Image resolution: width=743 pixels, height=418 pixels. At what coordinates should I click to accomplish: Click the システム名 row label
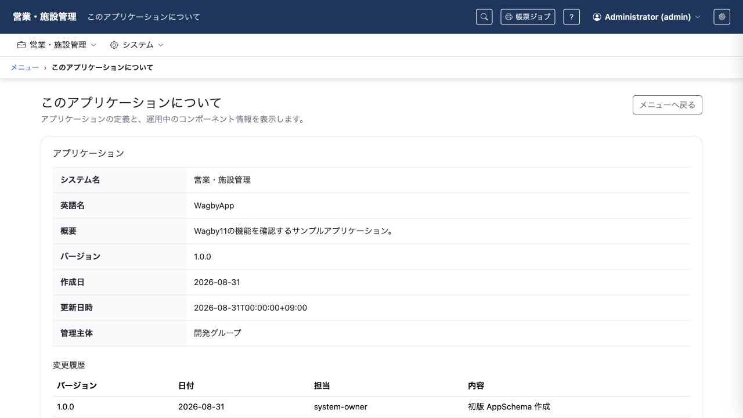(x=80, y=180)
